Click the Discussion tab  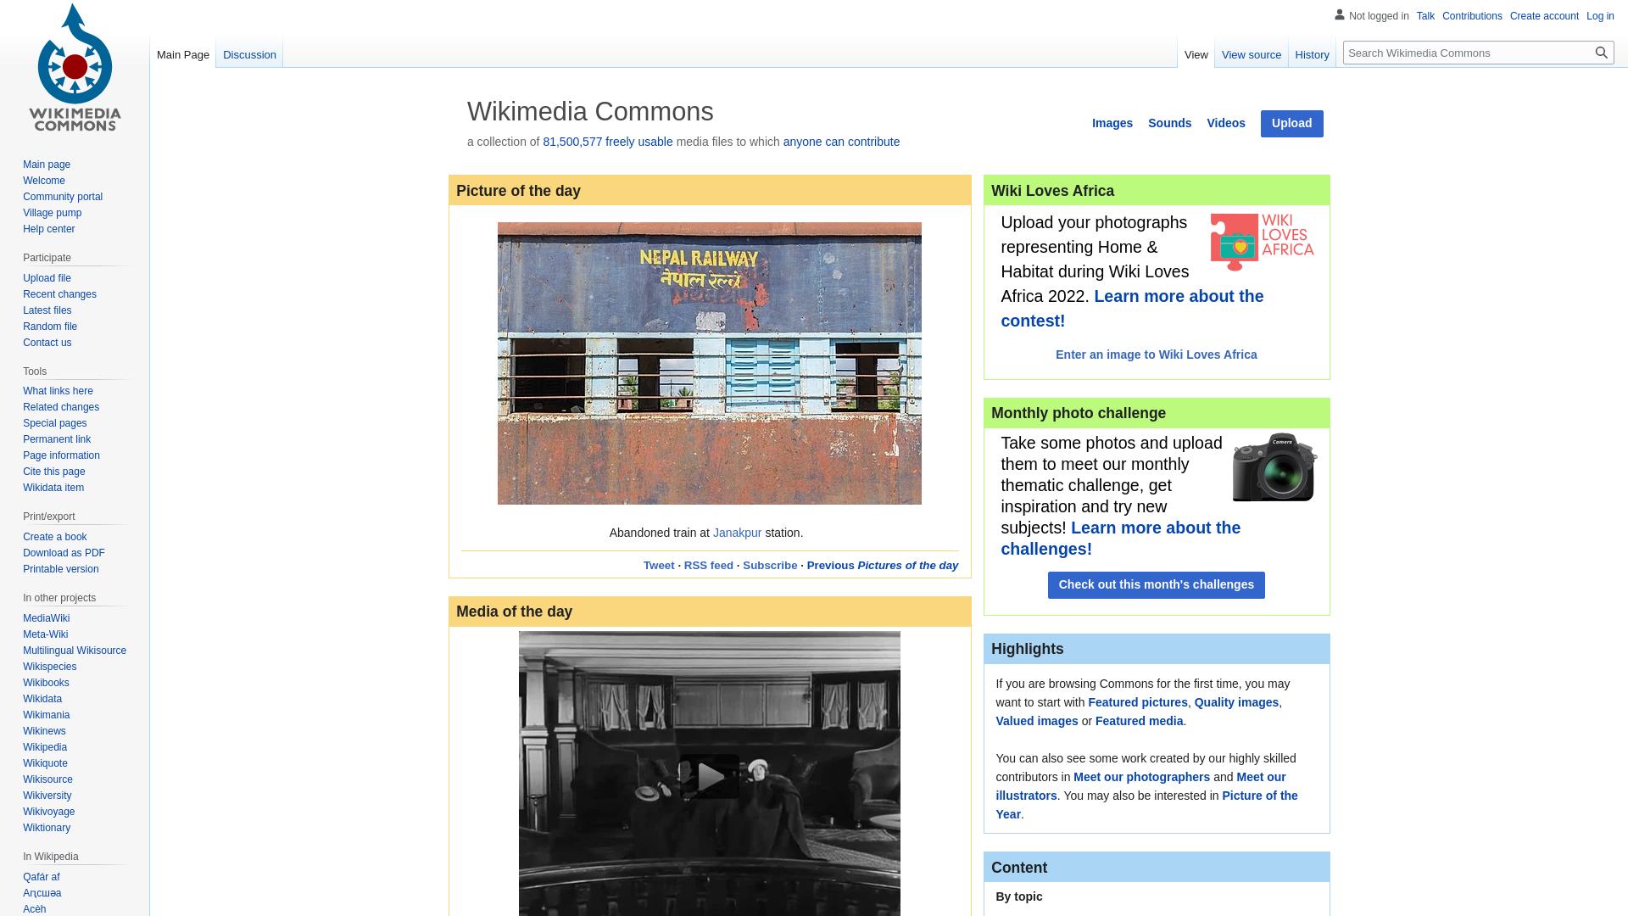tap(249, 55)
